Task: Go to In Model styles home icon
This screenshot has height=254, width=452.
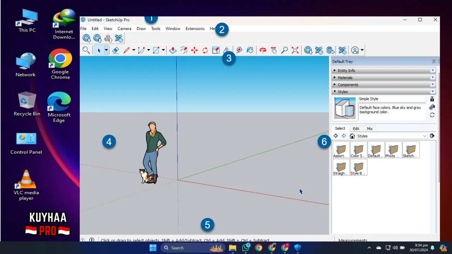Action: [x=352, y=136]
